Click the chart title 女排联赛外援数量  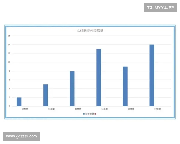[90, 30]
